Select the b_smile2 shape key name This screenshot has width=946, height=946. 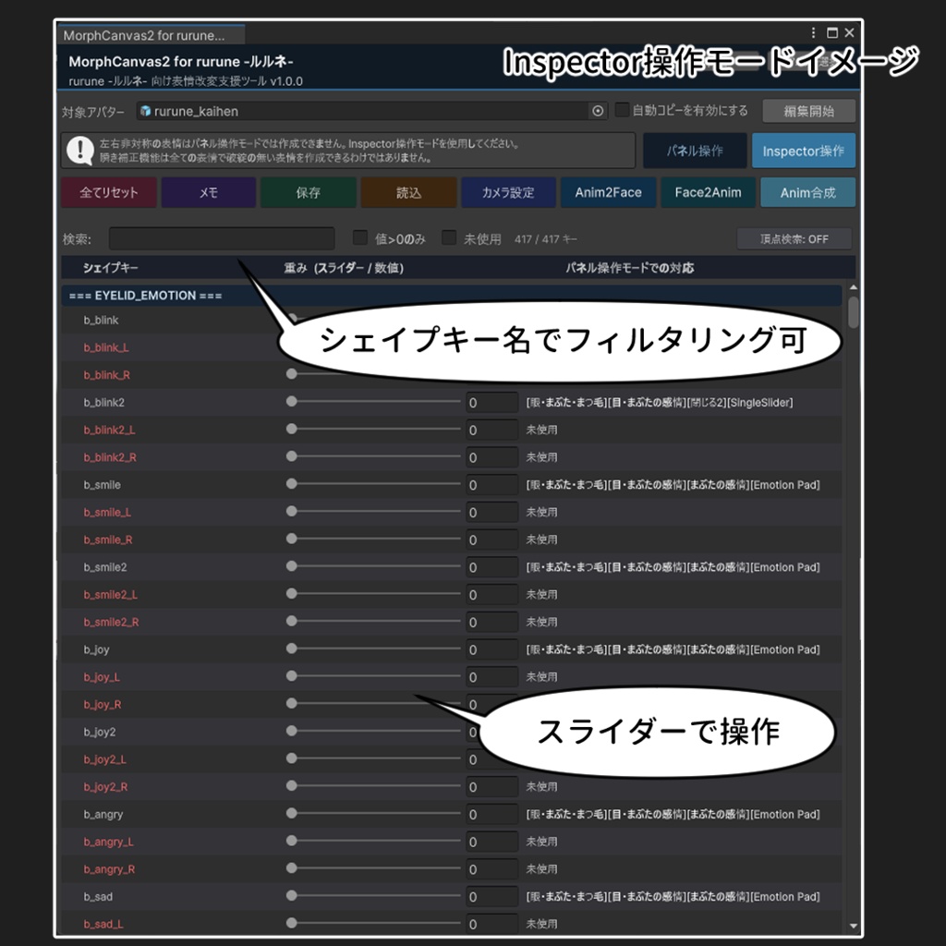[x=105, y=567]
